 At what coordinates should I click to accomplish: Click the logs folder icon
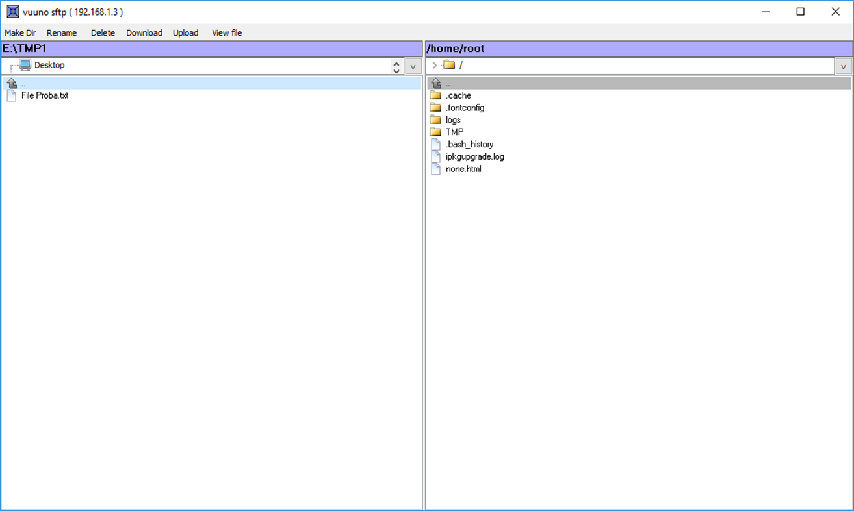click(435, 119)
